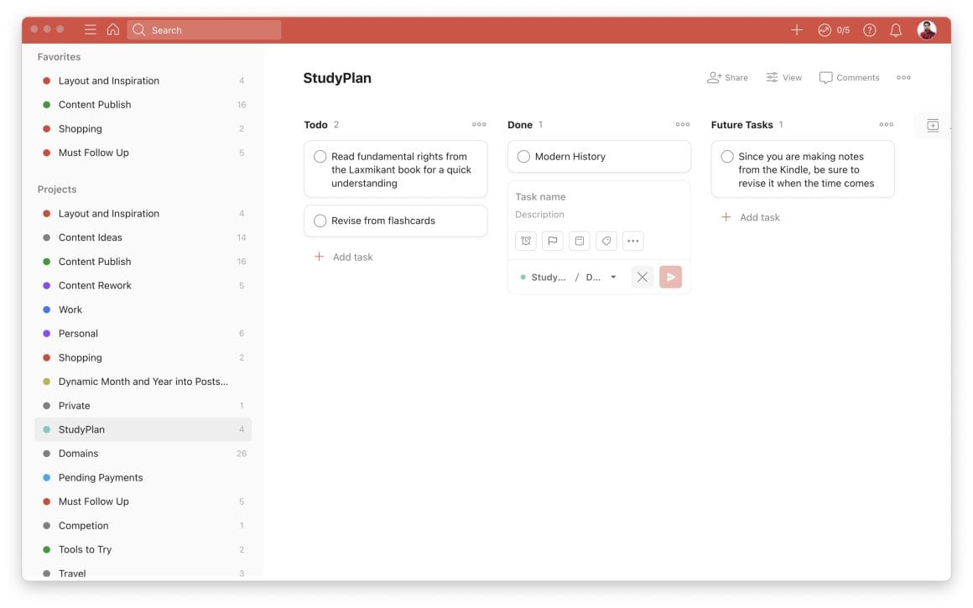The image size is (973, 608).
Task: Collapse the sidebar with the hamburger icon
Action: [x=90, y=29]
